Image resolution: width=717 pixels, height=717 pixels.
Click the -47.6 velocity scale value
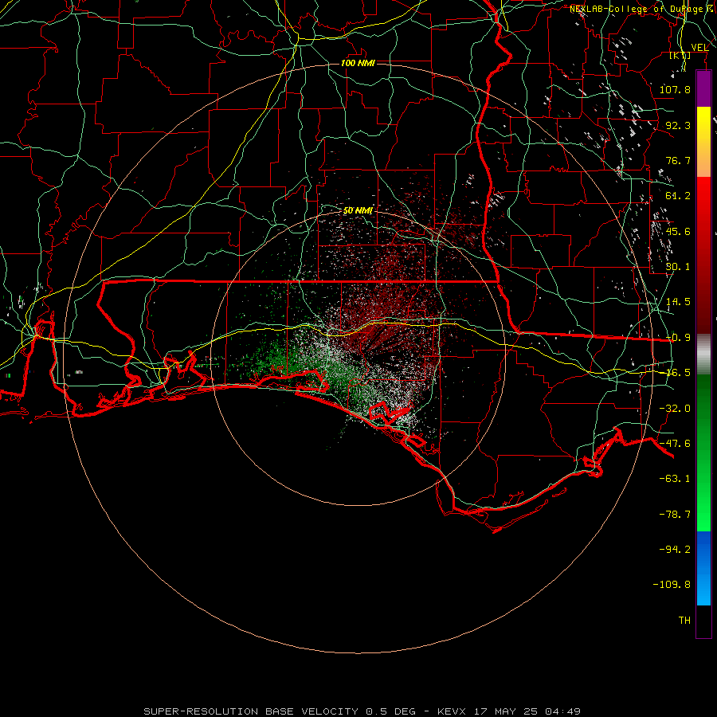tap(675, 444)
